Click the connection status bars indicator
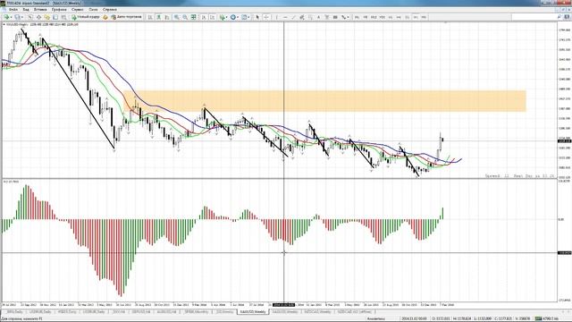Screen dimensions: 572x322 pyautogui.click(x=538, y=318)
